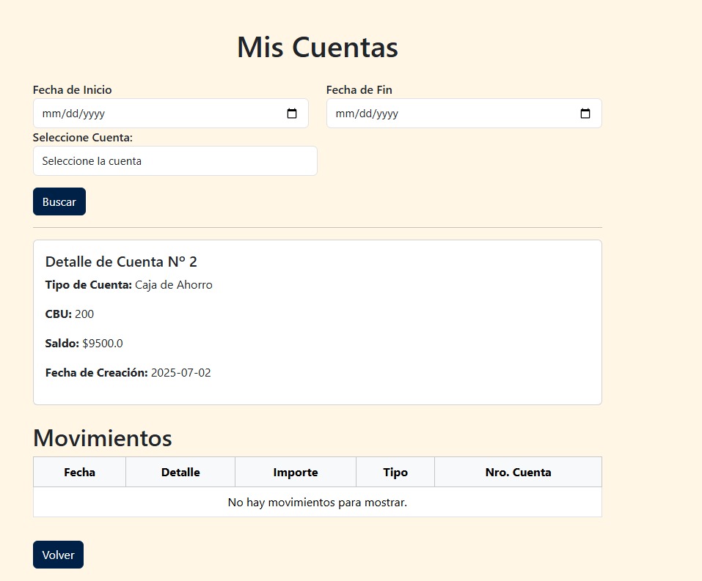Screen dimensions: 702x581
Task: Click the Fecha de Creación value 2025-07-02
Action: [x=180, y=372]
